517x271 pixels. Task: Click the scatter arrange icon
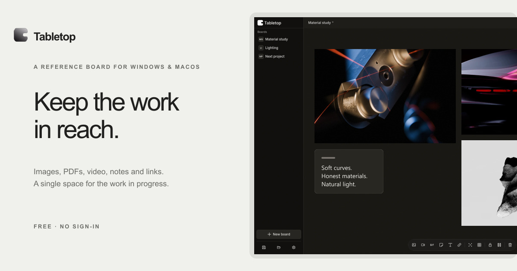point(470,245)
